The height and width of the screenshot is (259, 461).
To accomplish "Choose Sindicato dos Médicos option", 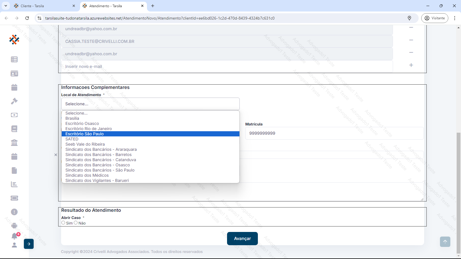I will coord(87,175).
